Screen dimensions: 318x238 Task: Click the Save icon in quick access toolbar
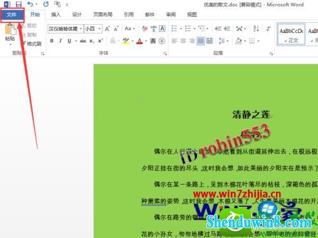(x=18, y=4)
